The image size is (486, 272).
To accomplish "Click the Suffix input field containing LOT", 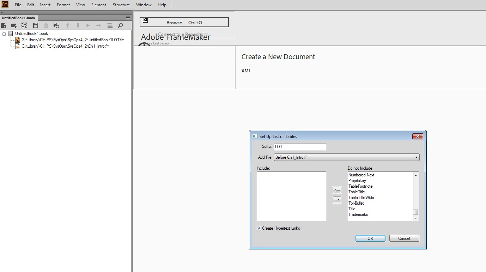I will 300,147.
